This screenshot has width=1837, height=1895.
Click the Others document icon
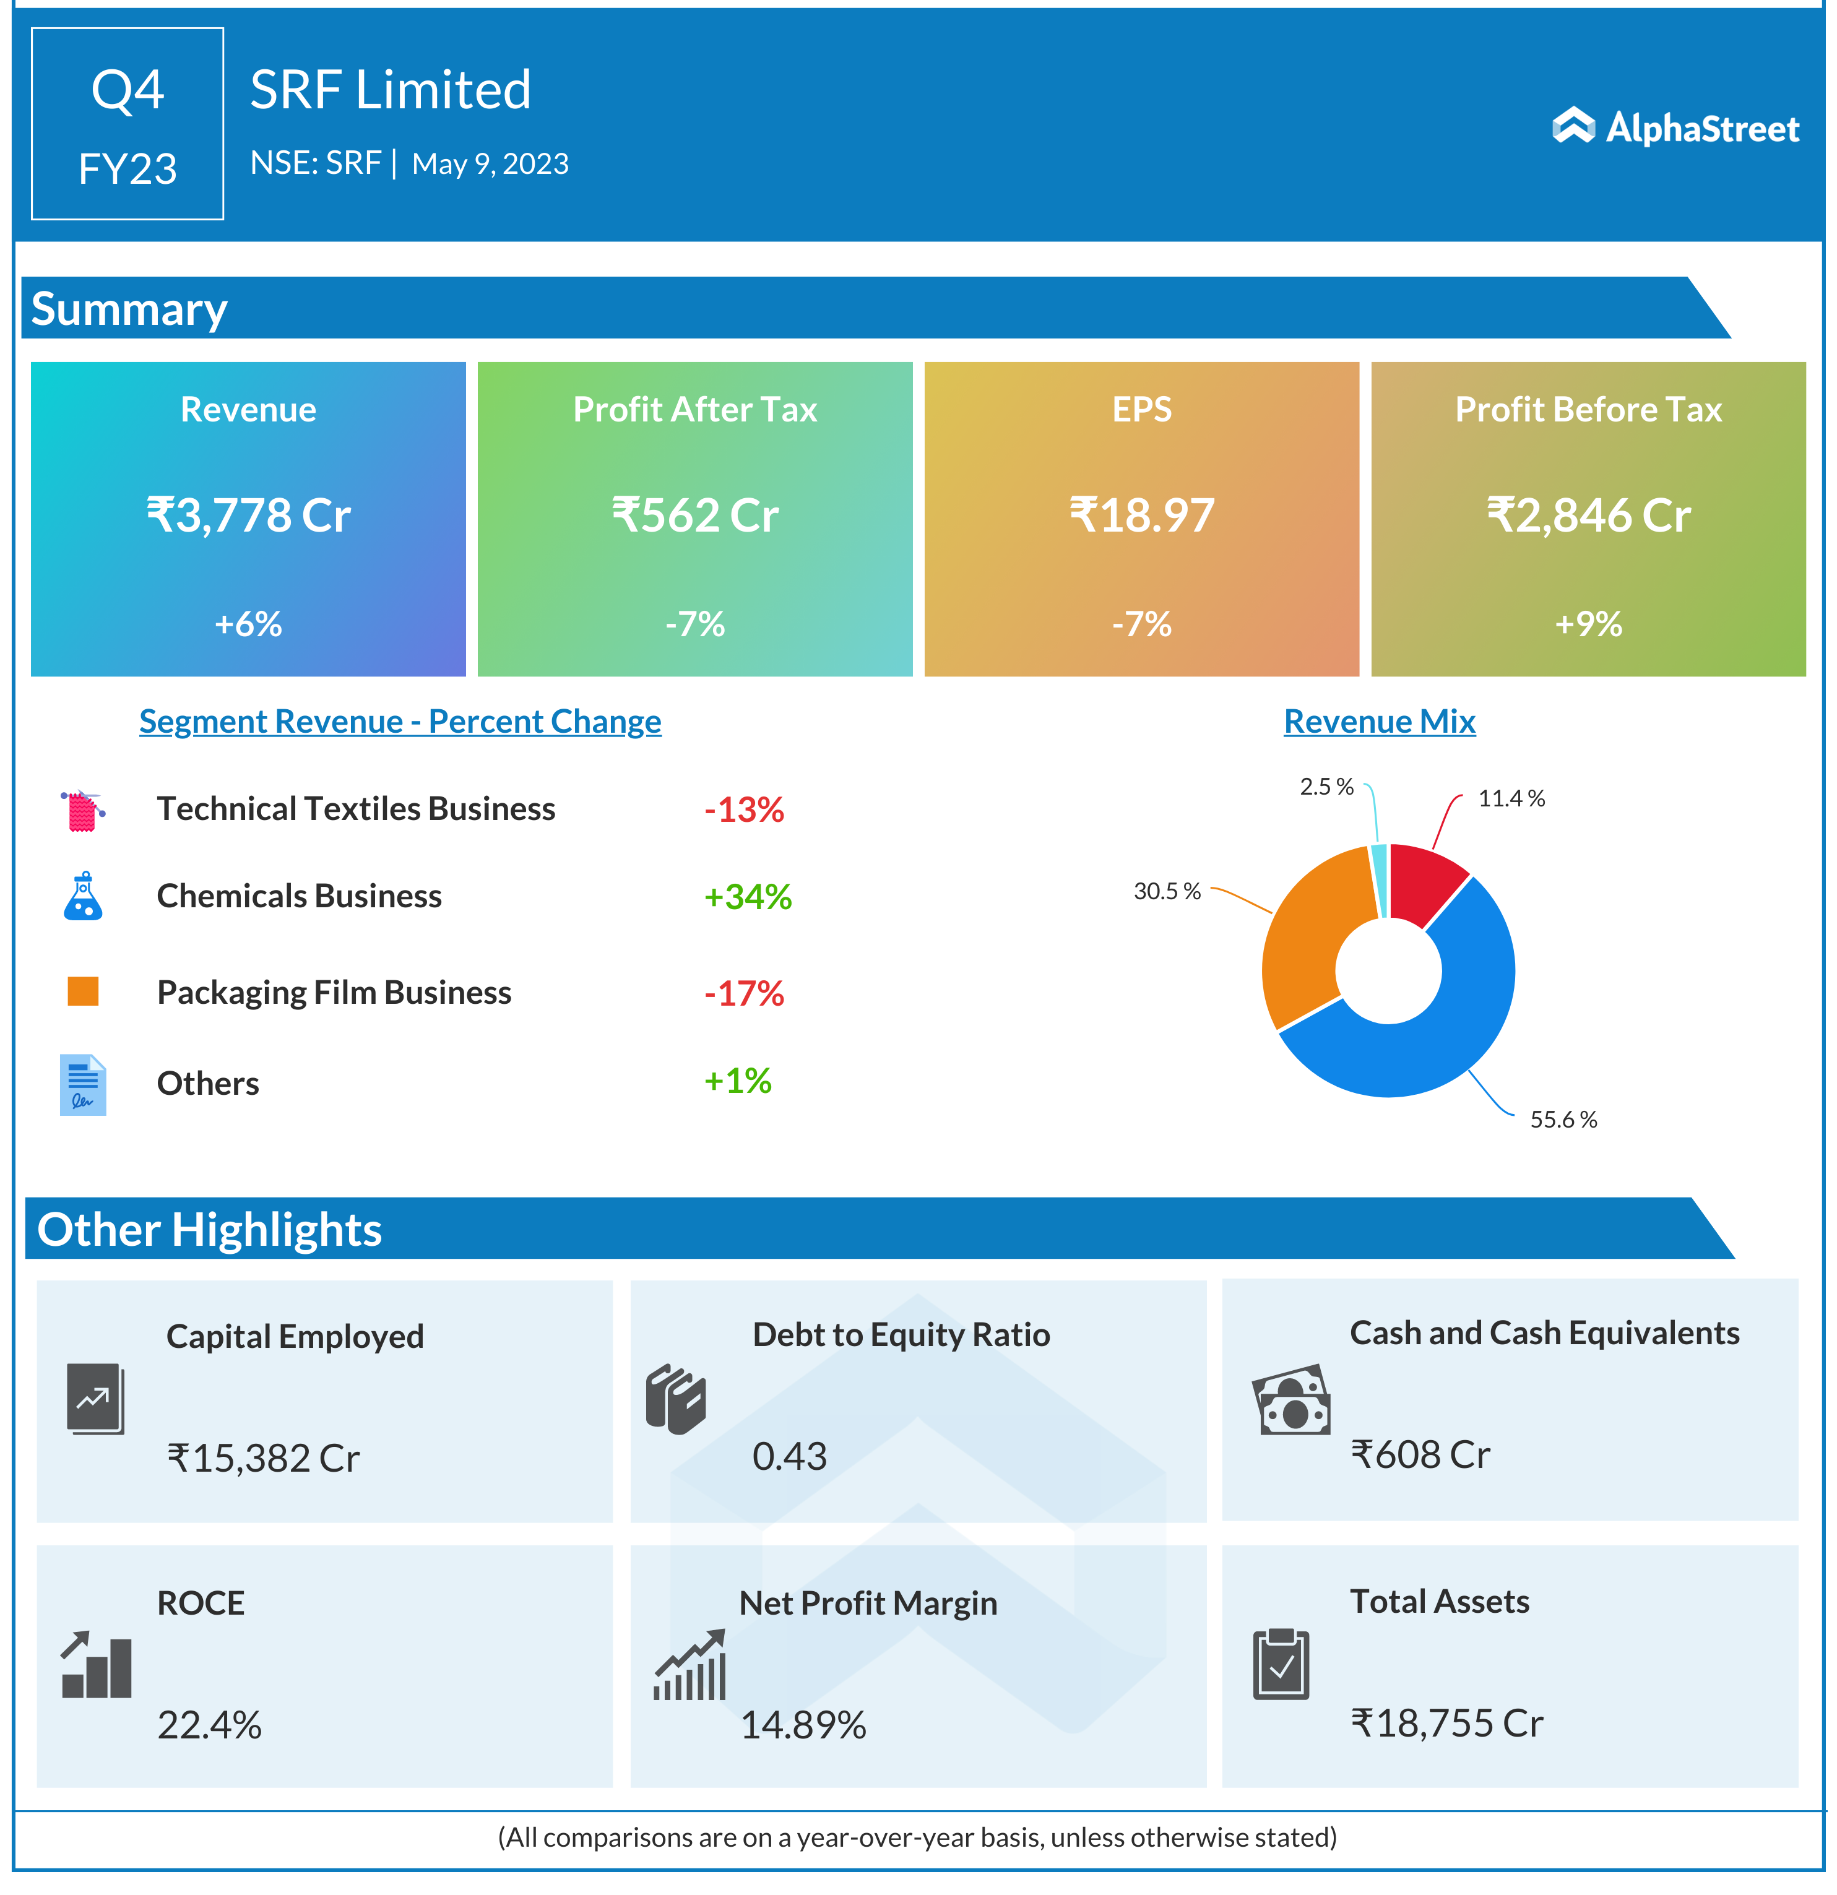[83, 1084]
